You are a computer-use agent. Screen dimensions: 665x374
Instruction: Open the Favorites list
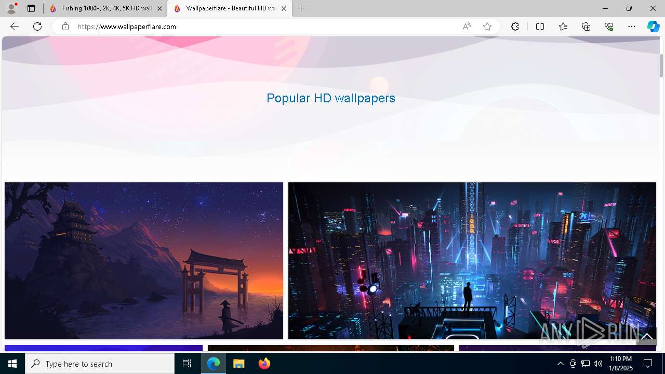563,26
